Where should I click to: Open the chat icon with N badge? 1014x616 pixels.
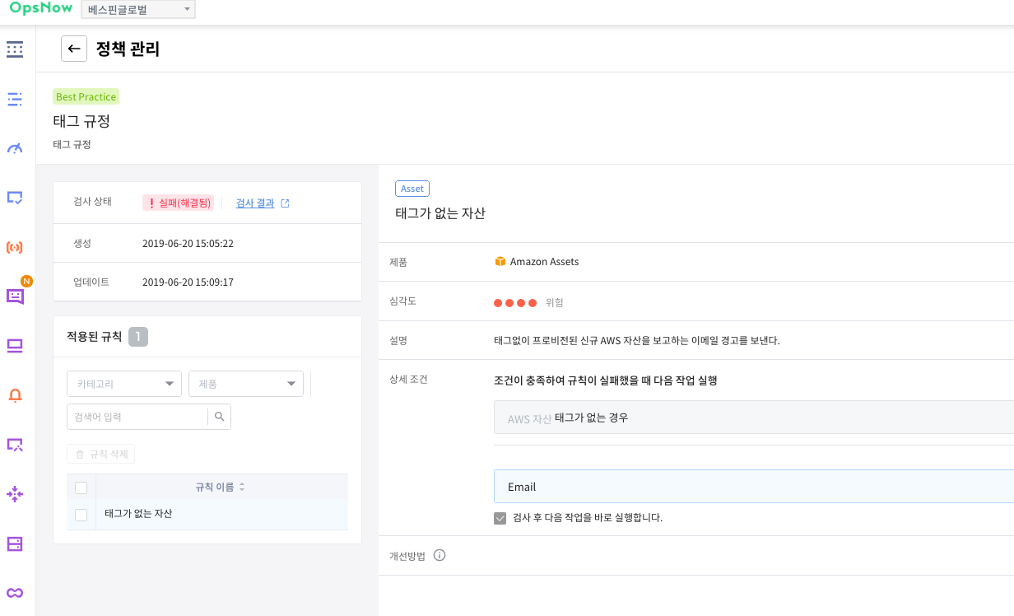(16, 296)
